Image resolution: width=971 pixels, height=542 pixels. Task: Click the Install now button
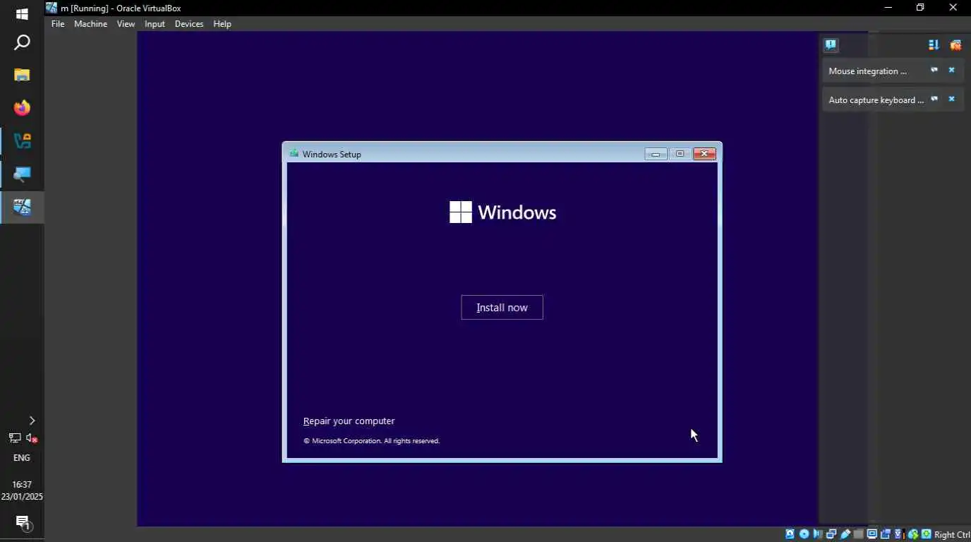(x=502, y=307)
